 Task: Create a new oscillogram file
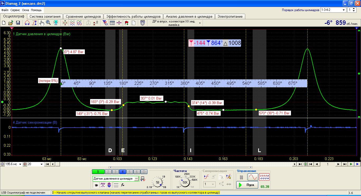(4, 23)
